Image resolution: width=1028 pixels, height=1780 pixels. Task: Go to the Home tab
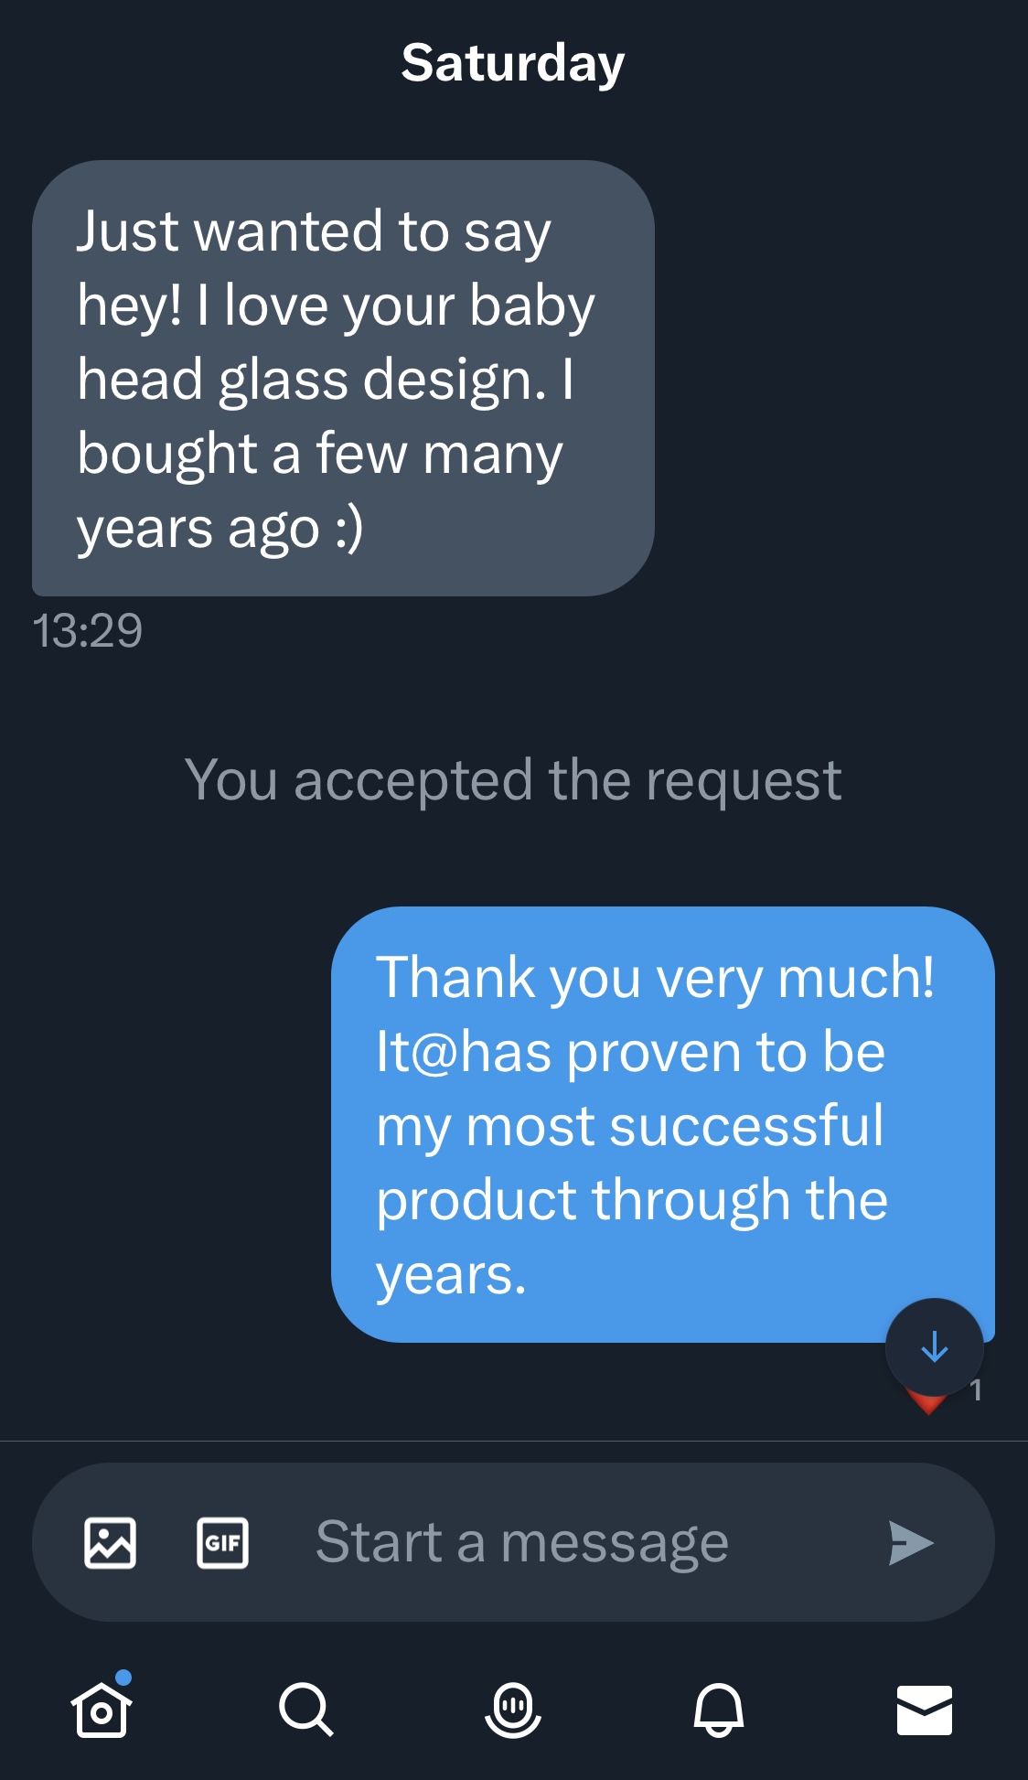102,1710
